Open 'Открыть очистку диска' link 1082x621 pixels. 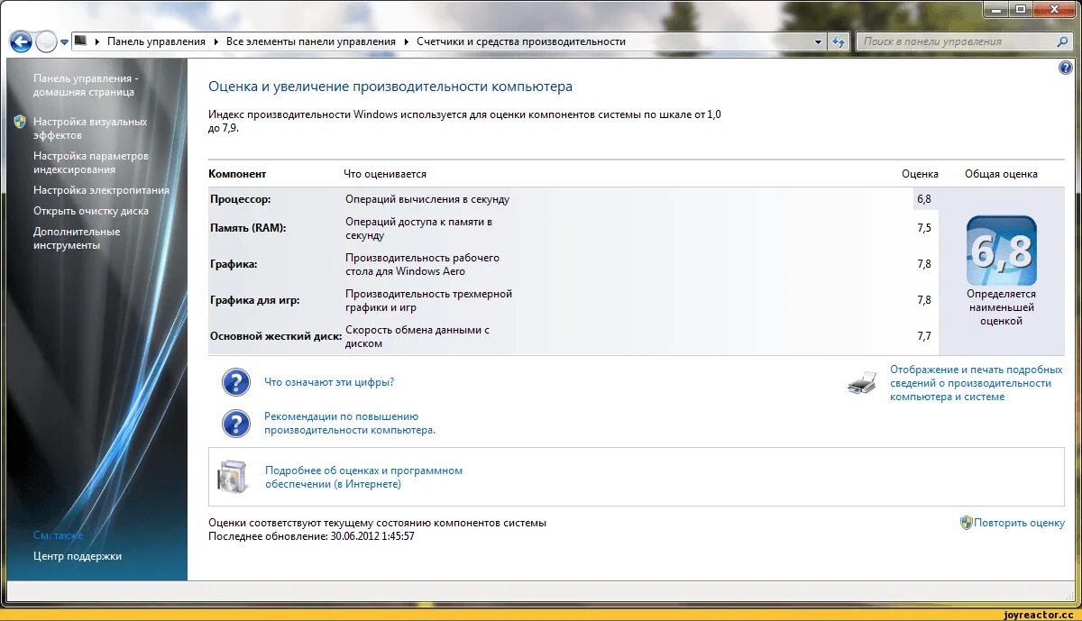pyautogui.click(x=91, y=211)
